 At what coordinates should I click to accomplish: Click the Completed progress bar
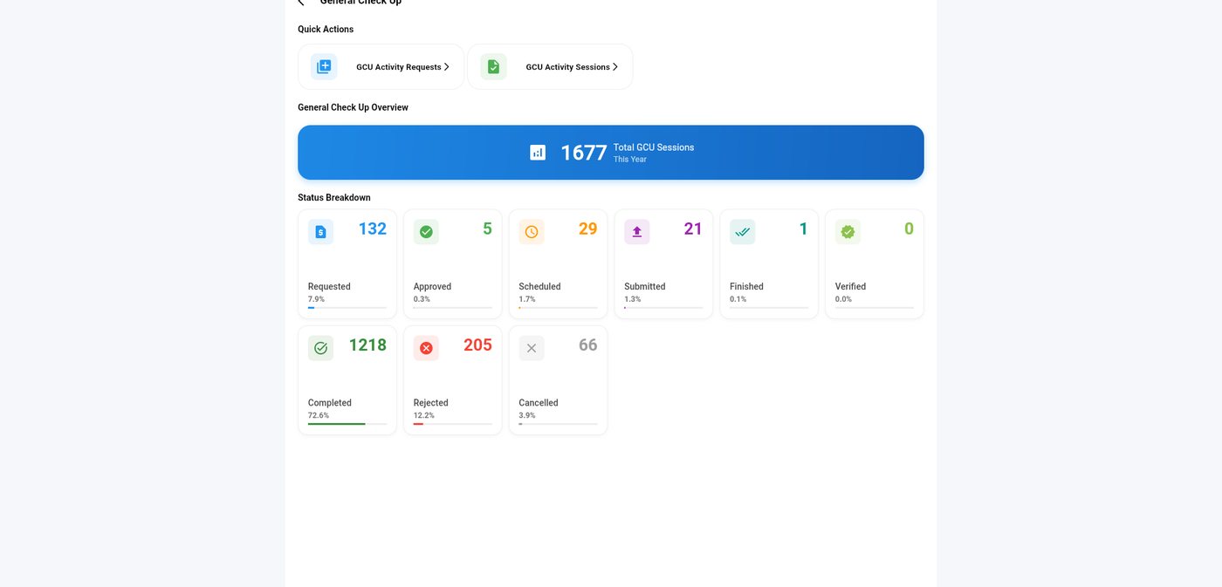pyautogui.click(x=347, y=424)
